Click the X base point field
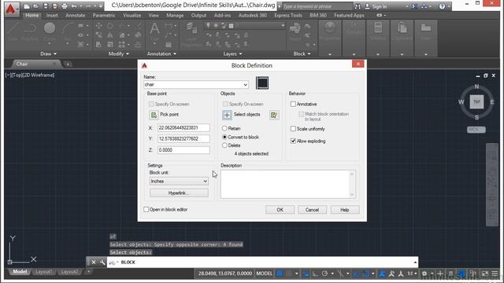Viewport: 504px width, 283px height. 183,127
